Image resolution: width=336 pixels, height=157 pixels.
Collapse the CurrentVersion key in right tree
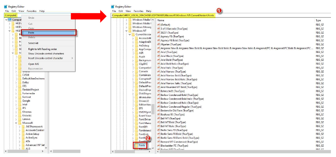(x=130, y=34)
